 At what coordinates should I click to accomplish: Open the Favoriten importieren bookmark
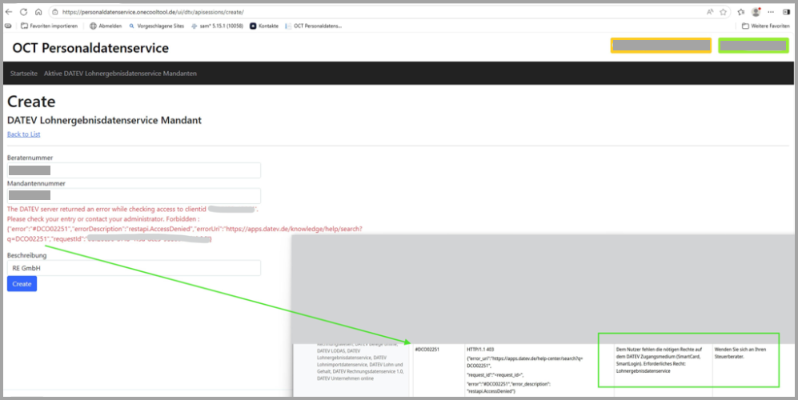51,26
